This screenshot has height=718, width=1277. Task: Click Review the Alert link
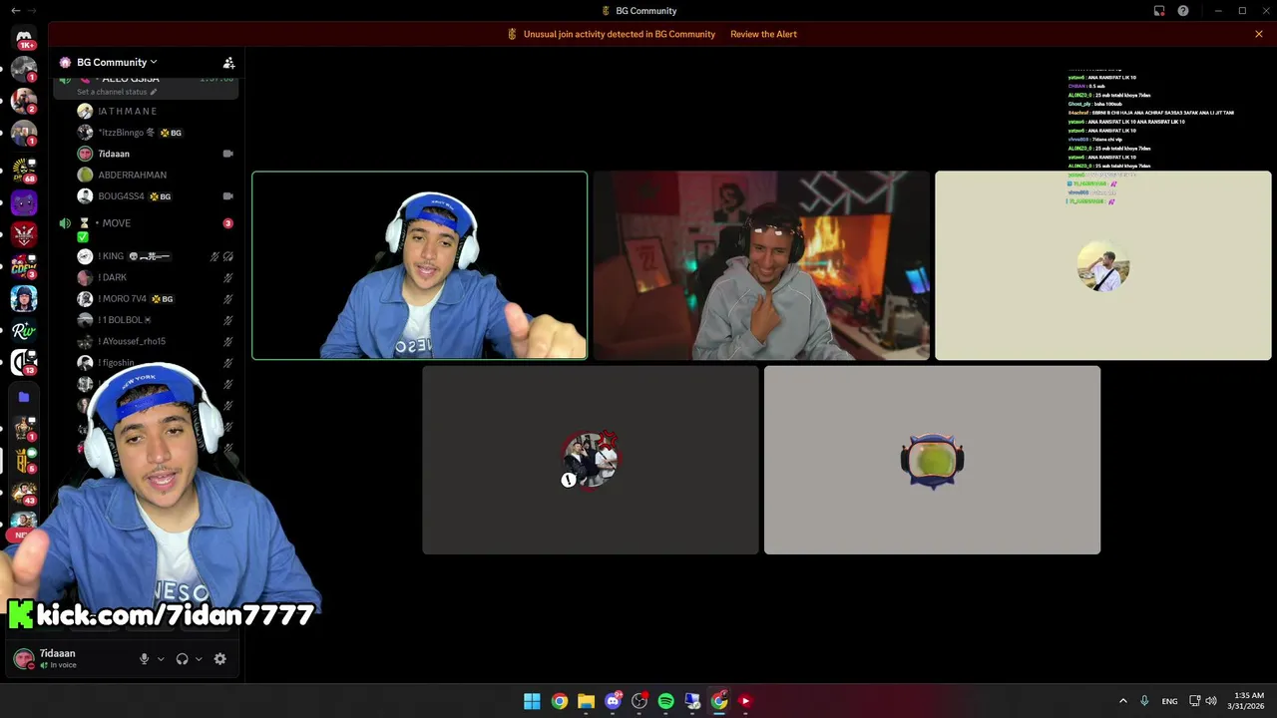click(763, 34)
